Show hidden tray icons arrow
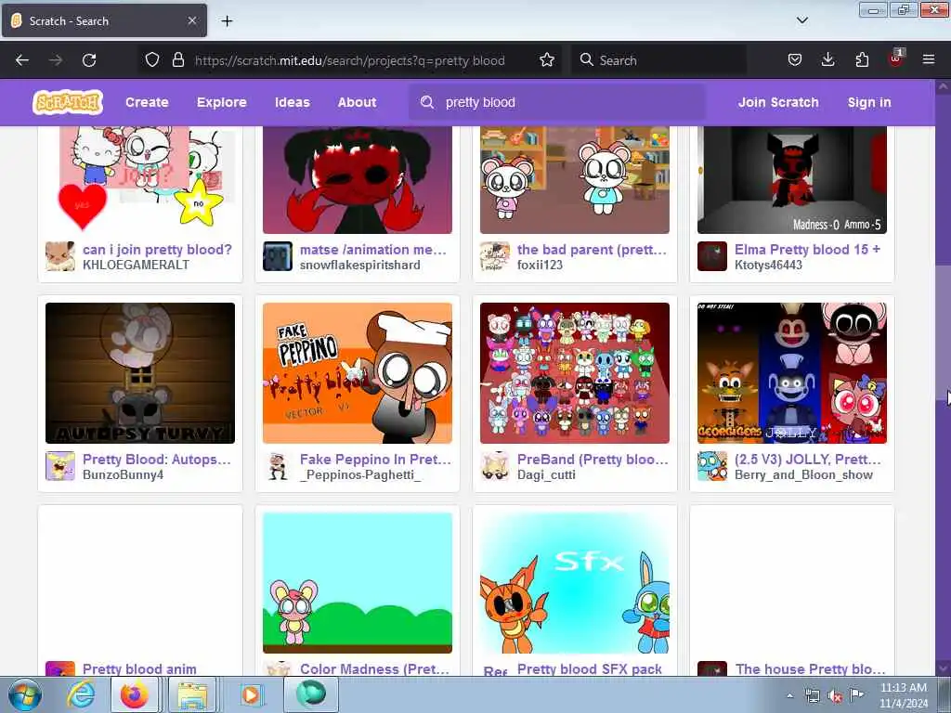Image resolution: width=951 pixels, height=713 pixels. [x=789, y=695]
